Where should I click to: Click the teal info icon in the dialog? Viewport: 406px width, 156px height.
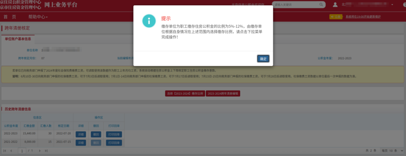(x=149, y=21)
